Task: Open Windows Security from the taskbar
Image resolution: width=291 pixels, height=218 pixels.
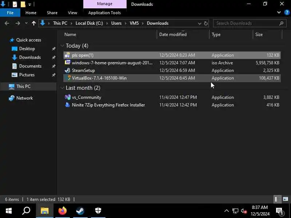Action: click(x=98, y=211)
